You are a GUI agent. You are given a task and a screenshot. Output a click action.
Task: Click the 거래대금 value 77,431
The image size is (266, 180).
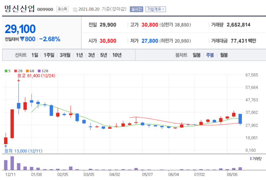click(x=239, y=41)
